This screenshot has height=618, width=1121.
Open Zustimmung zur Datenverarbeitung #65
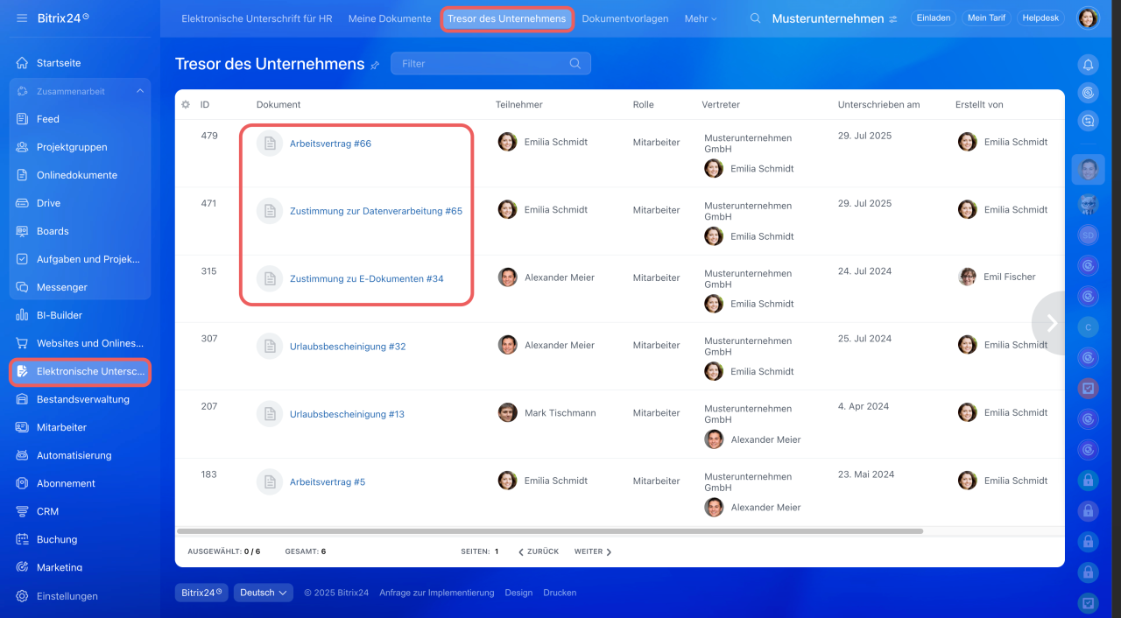point(376,211)
